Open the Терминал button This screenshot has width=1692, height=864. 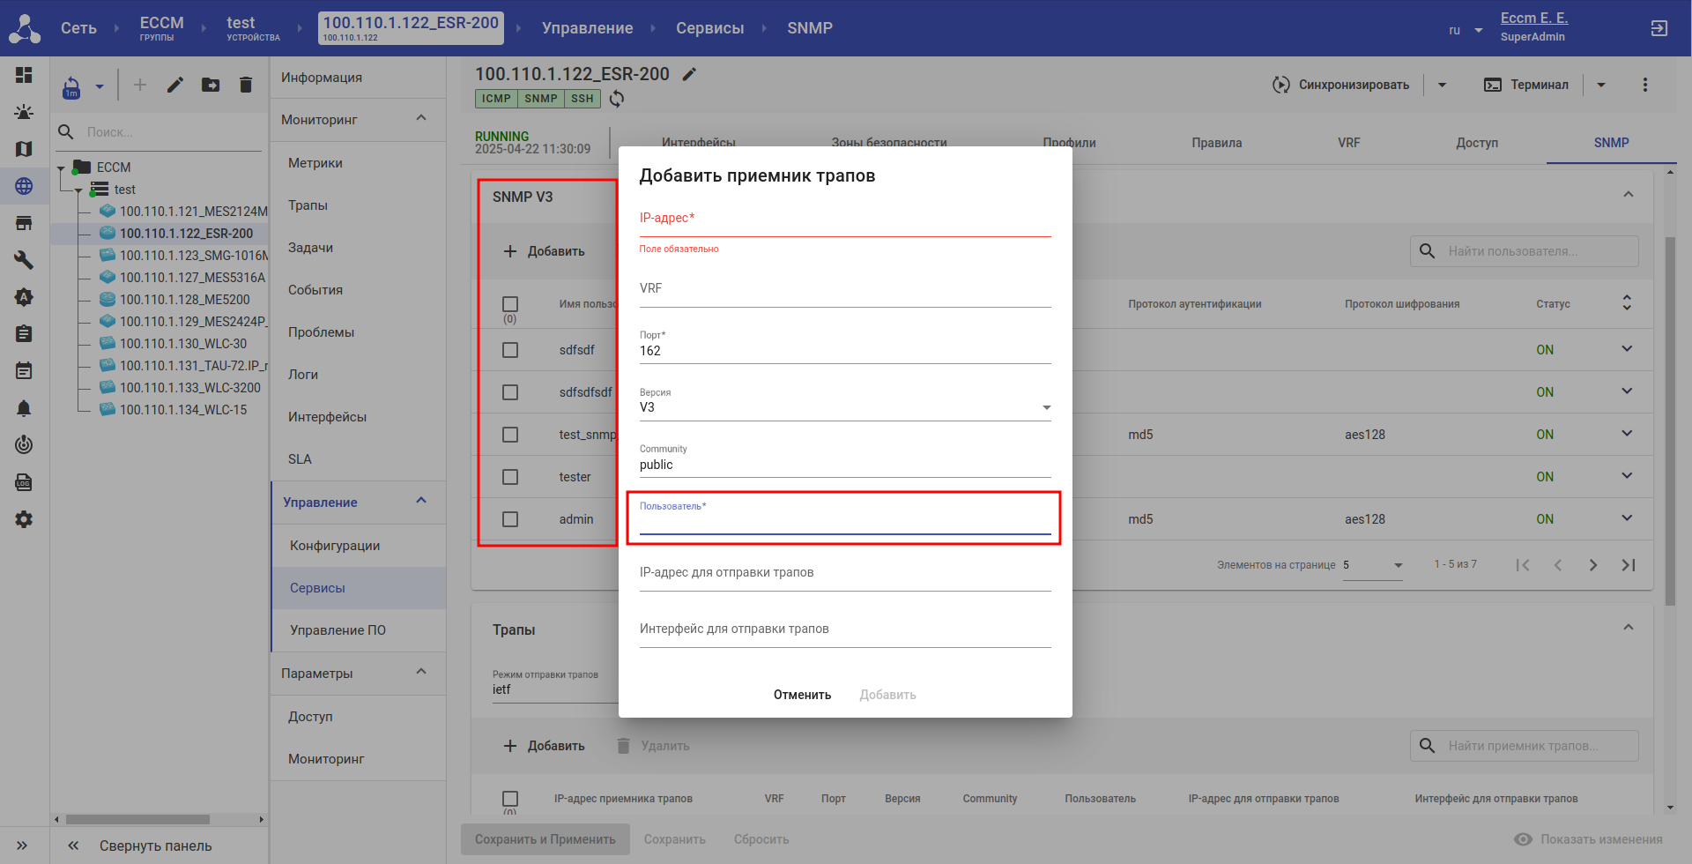1527,85
